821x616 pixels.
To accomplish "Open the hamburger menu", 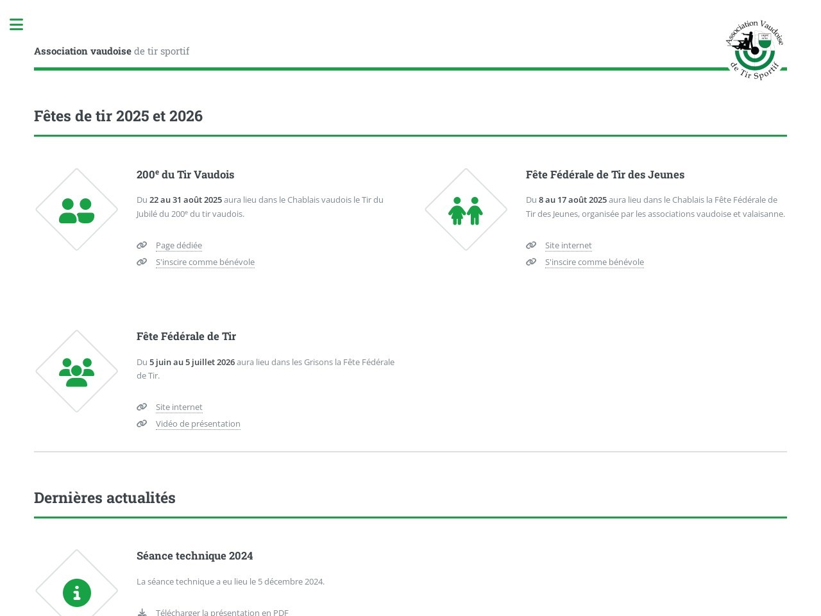I will pyautogui.click(x=17, y=25).
